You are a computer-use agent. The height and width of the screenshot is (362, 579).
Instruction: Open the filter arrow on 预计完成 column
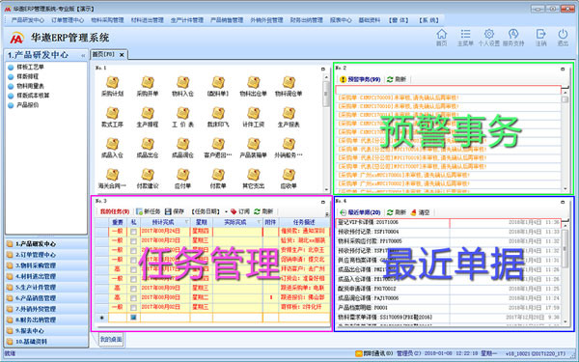[186, 222]
